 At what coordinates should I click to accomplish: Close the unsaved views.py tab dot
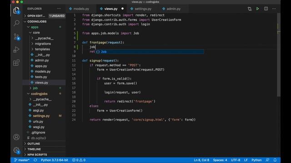122,9
